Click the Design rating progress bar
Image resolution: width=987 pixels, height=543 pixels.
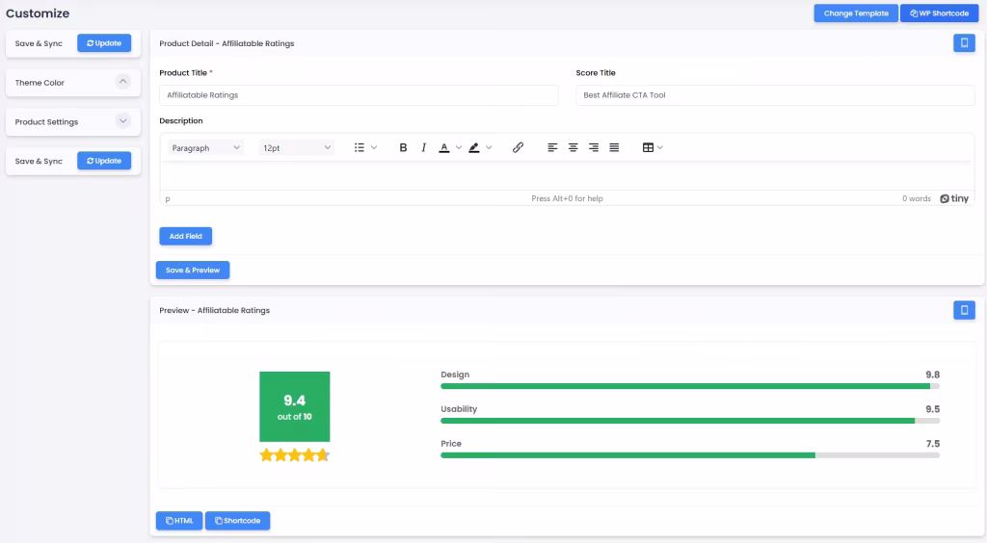pos(690,386)
